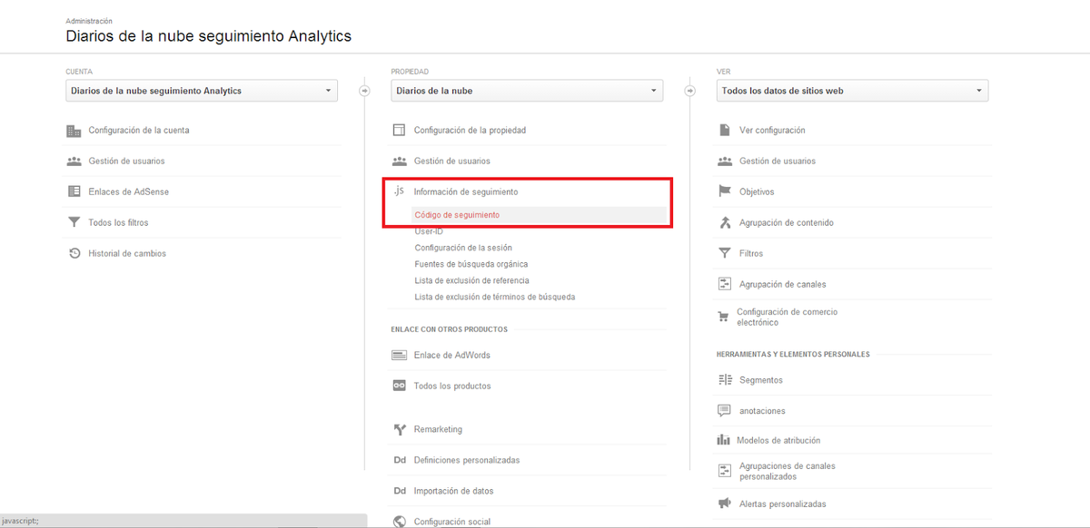Click the account settings building icon

point(74,131)
